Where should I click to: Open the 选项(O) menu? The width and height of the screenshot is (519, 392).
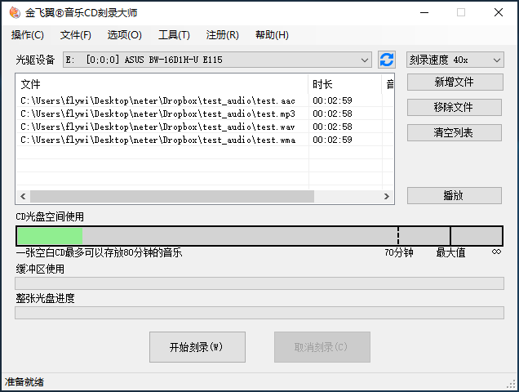125,35
